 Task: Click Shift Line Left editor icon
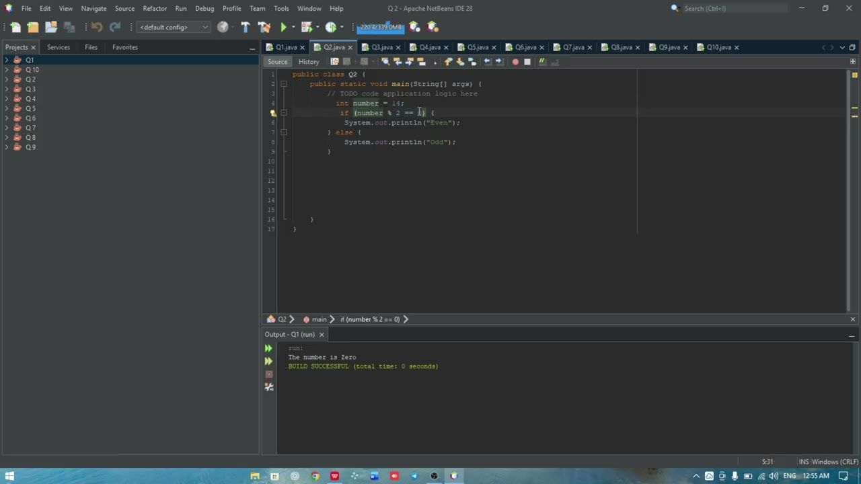[488, 62]
